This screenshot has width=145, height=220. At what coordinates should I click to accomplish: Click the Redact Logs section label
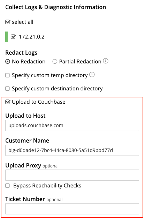pos(21,53)
